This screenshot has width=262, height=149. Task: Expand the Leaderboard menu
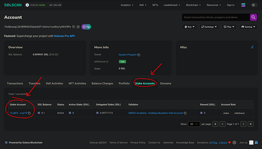[172, 5]
